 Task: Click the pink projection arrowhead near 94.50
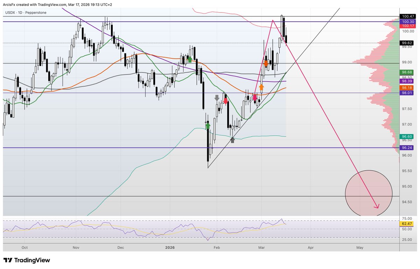click(x=377, y=206)
